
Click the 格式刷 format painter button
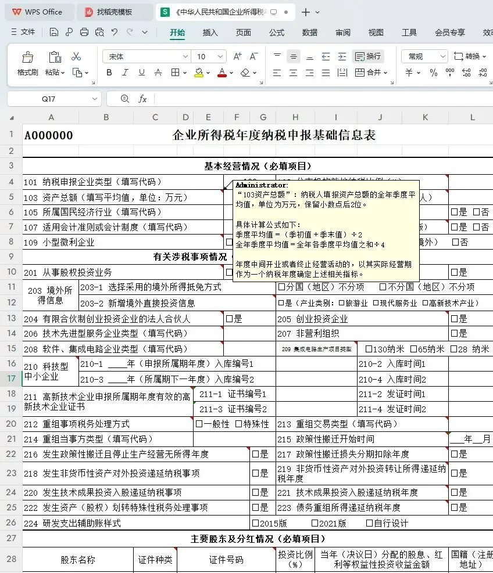tap(28, 63)
